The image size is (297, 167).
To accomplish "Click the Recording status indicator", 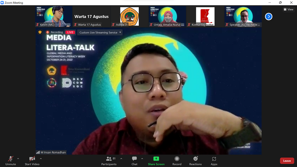I will coord(55,32).
